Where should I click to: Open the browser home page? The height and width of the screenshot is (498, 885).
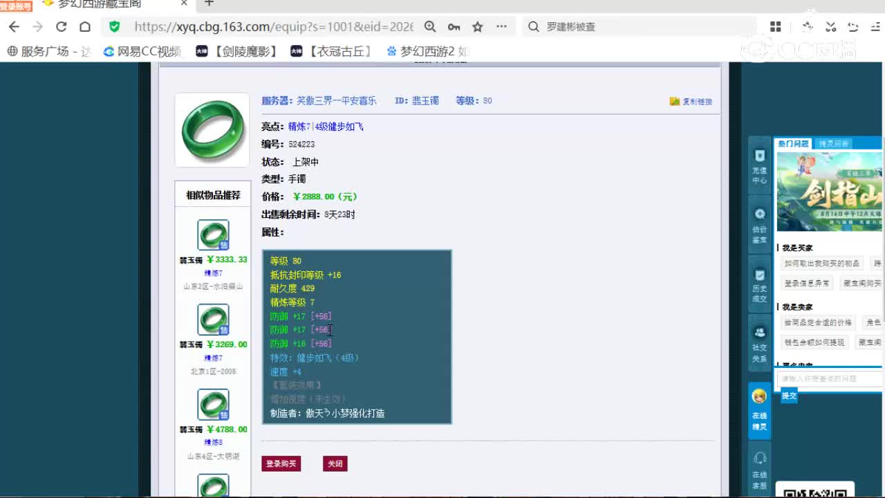(85, 27)
